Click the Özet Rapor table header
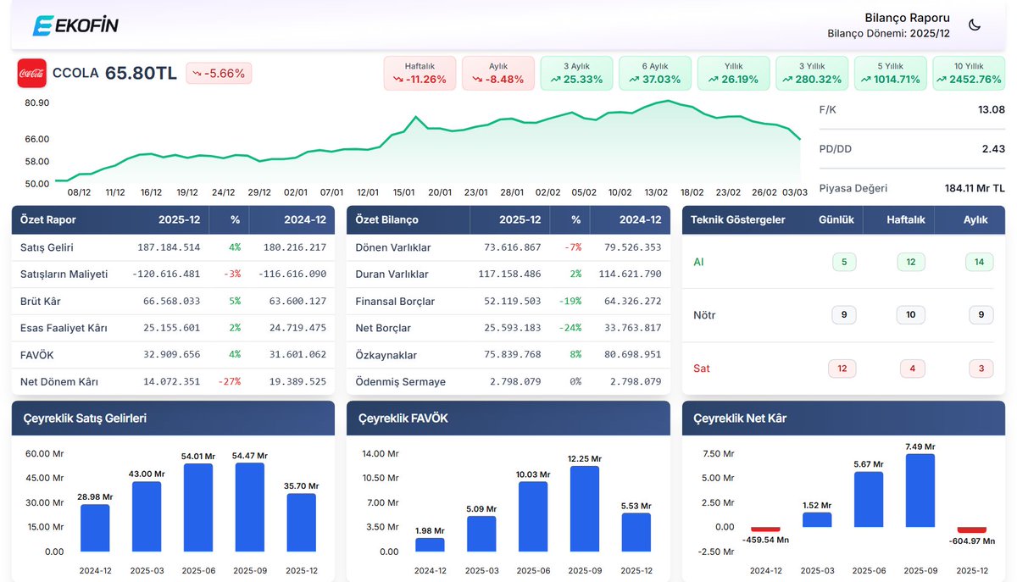The width and height of the screenshot is (1017, 582). (48, 219)
